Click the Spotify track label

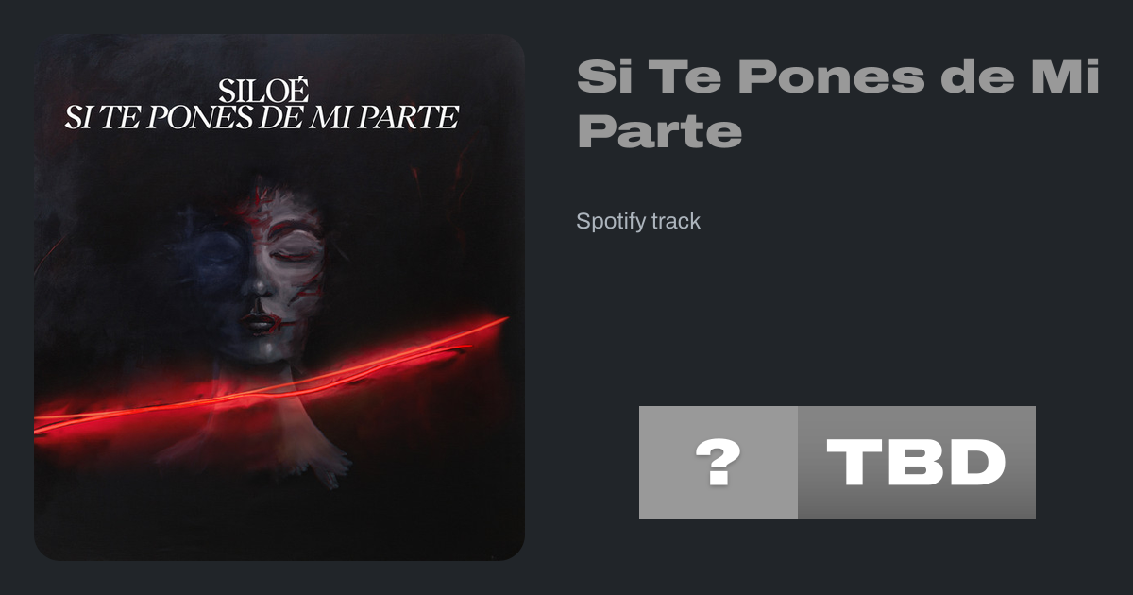point(638,222)
